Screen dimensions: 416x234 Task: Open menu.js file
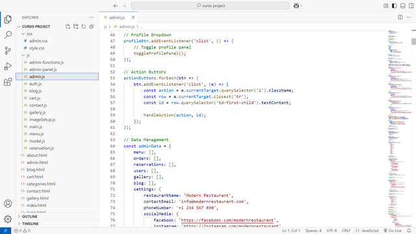click(x=36, y=134)
